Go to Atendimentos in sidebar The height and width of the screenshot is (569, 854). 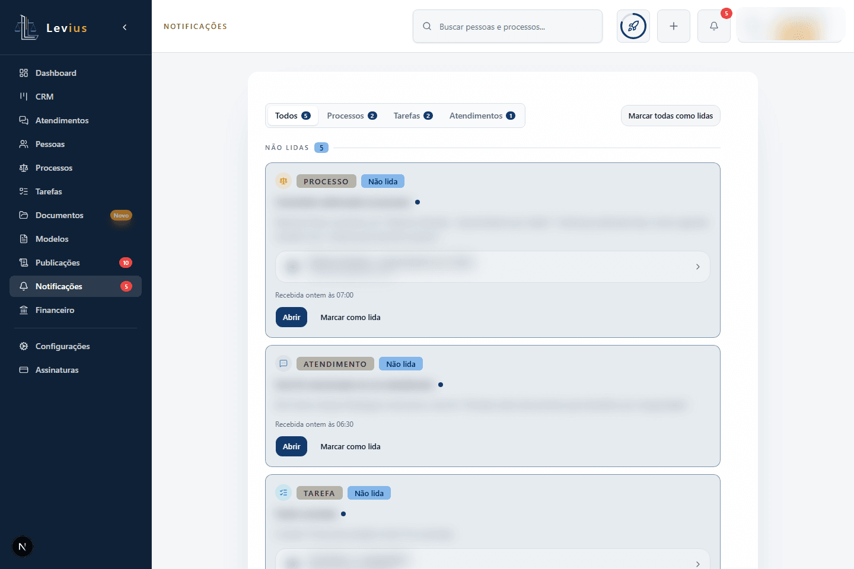tap(76, 120)
